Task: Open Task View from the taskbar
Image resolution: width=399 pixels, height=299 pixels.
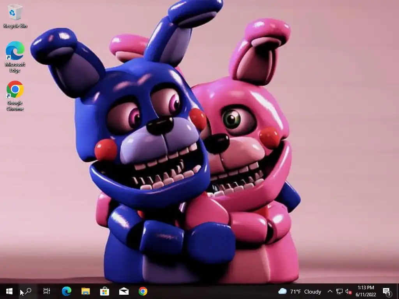Action: click(x=47, y=291)
